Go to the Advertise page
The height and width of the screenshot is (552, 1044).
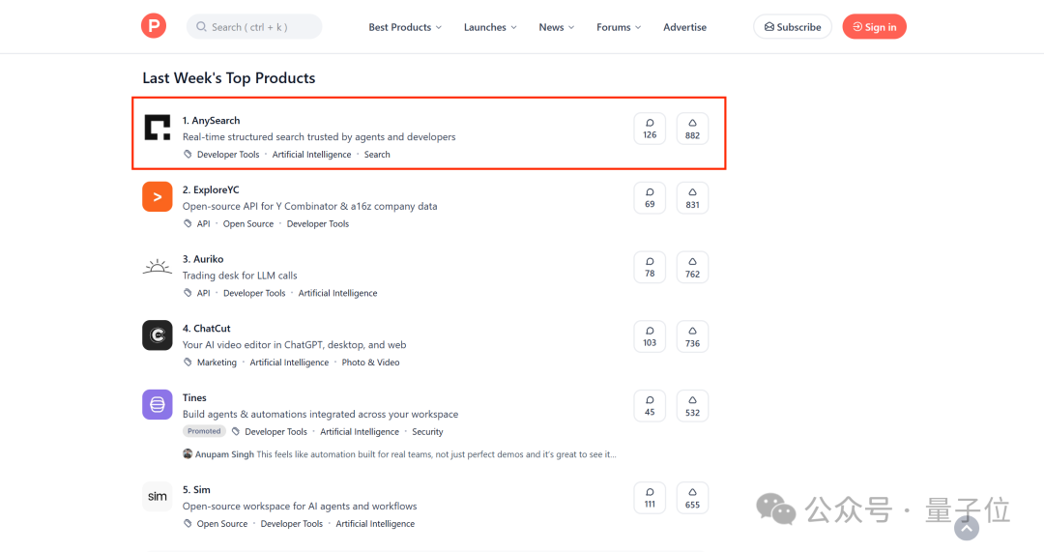(x=684, y=27)
